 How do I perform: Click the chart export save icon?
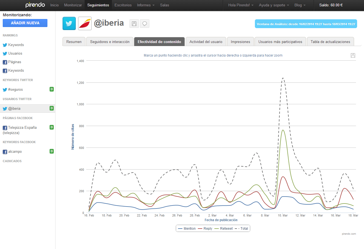(x=353, y=55)
